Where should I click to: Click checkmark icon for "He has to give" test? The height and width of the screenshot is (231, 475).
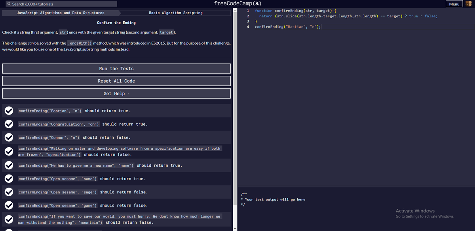(9, 165)
